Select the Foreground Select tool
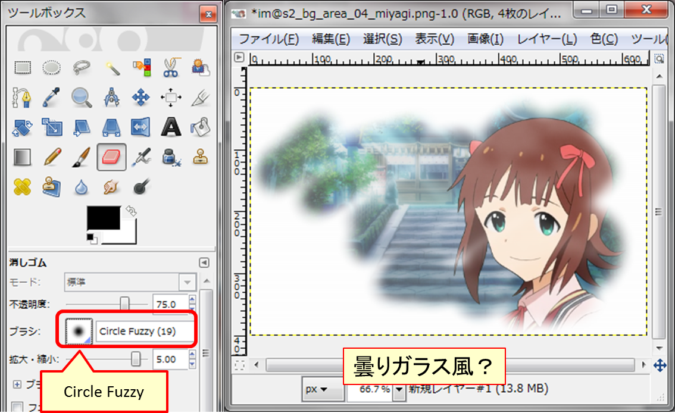 (201, 67)
